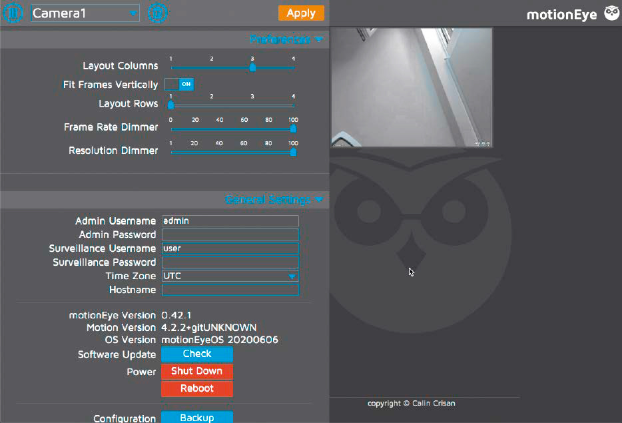The width and height of the screenshot is (622, 423).
Task: Click the Motion Version 4.2.2+gitUNKNOWN text
Action: click(x=208, y=327)
